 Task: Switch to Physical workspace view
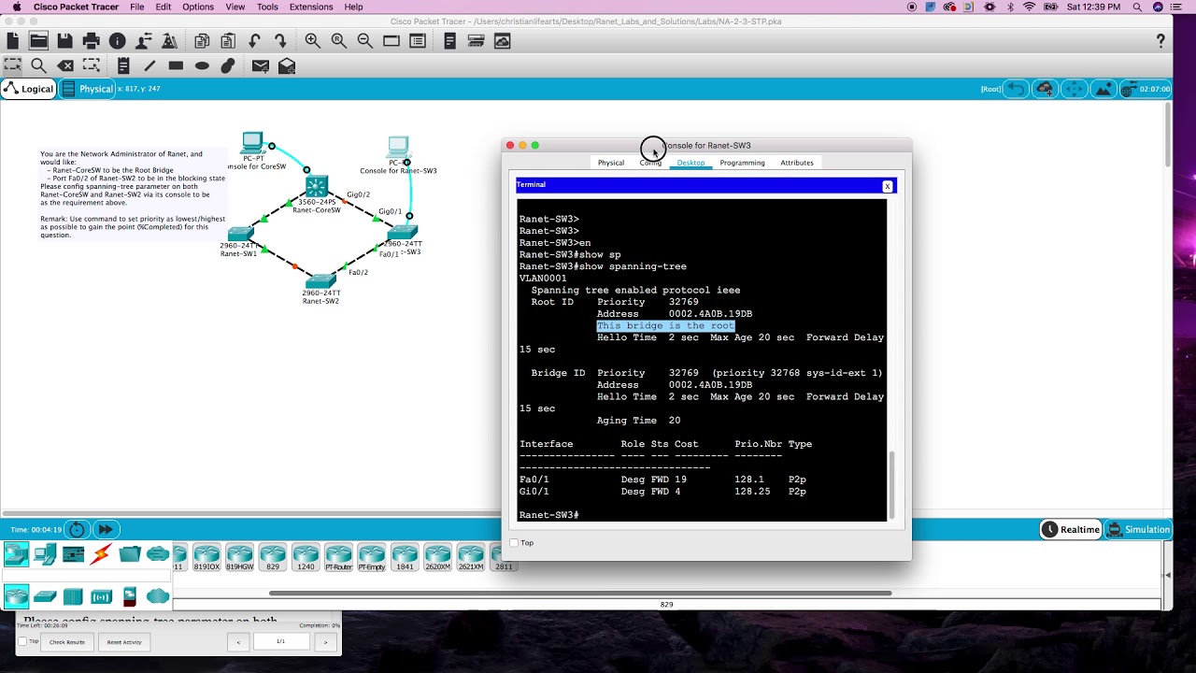pyautogui.click(x=88, y=89)
